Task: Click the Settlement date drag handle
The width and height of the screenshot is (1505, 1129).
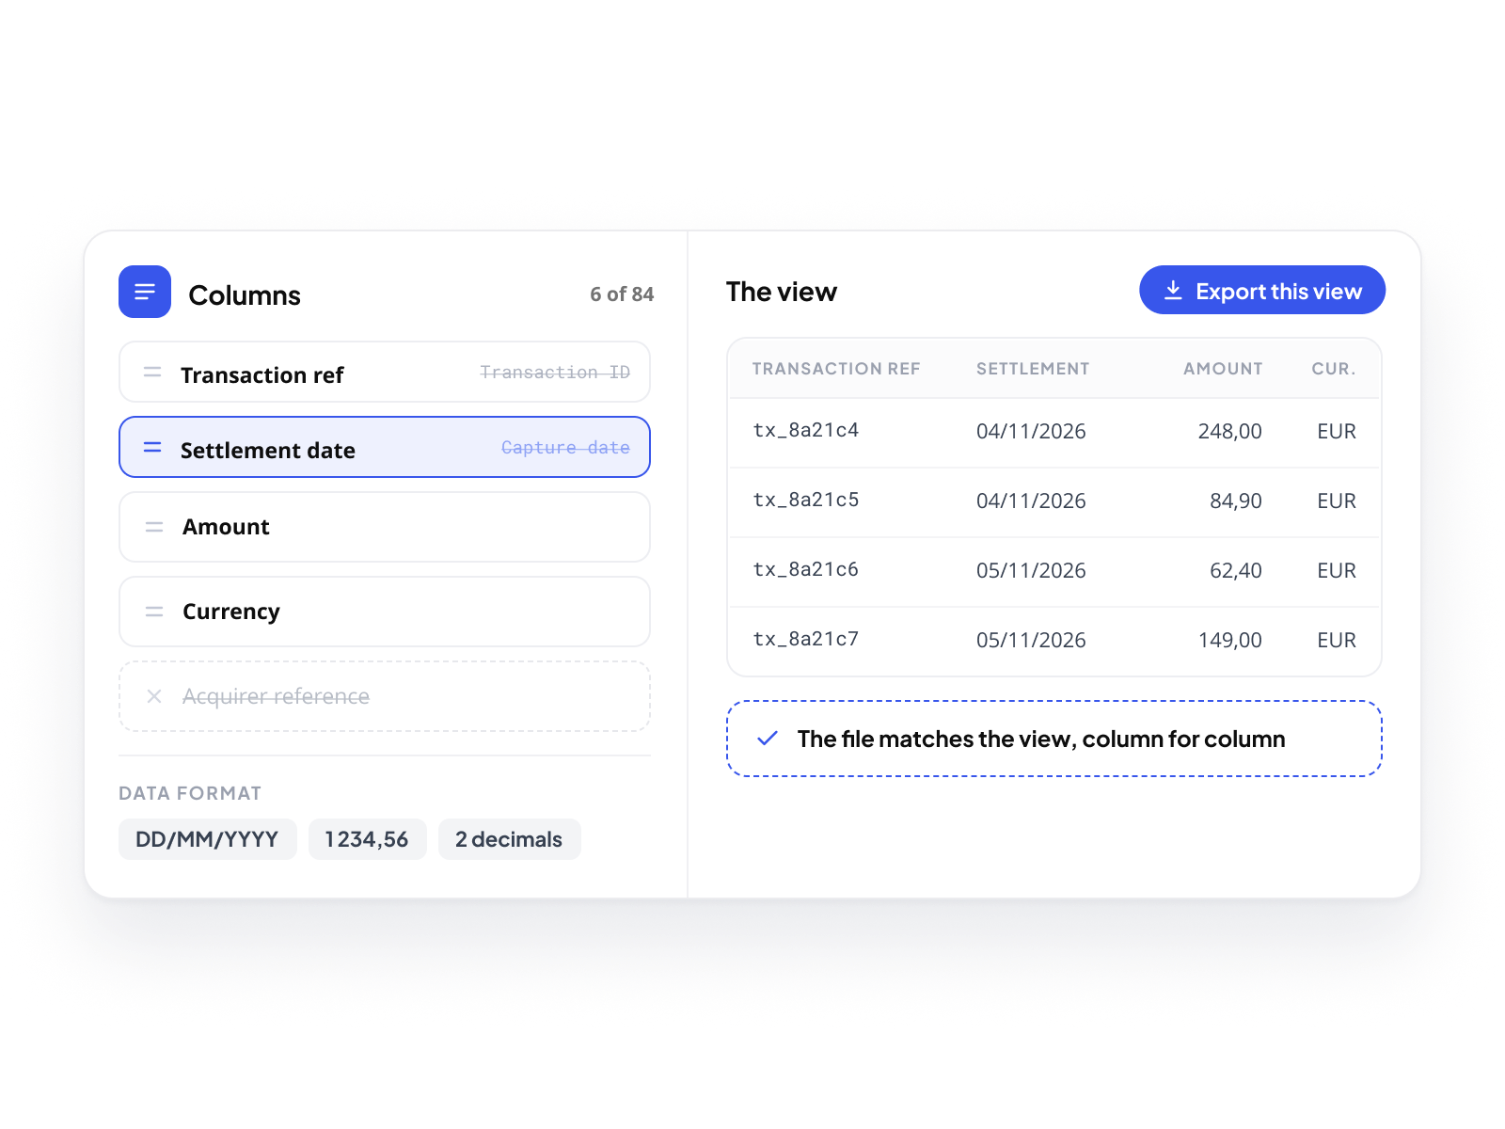Action: coord(152,448)
